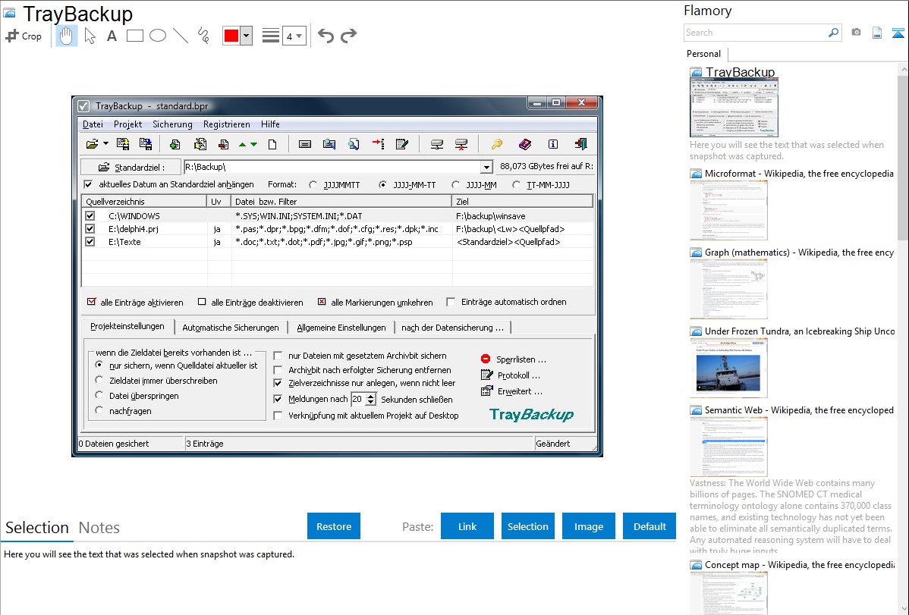Toggle Einträge automatisch ordnen checkbox
The height and width of the screenshot is (615, 909).
pos(451,301)
